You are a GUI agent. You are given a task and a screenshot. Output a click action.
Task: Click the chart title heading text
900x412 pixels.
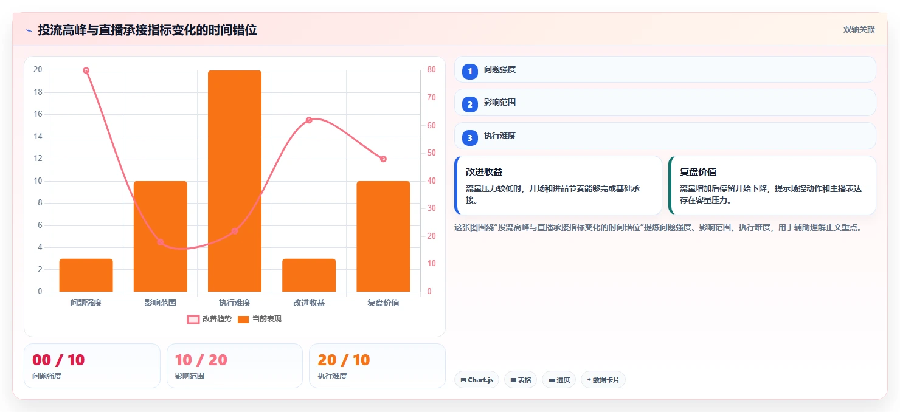point(147,30)
